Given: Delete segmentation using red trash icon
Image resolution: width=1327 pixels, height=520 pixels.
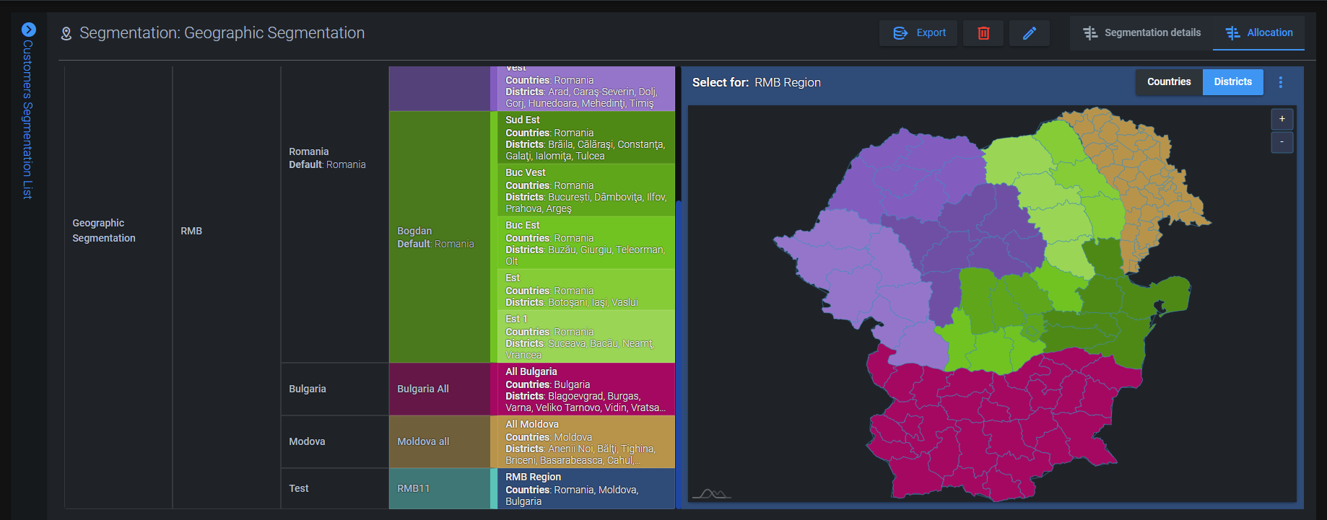Looking at the screenshot, I should [x=983, y=33].
